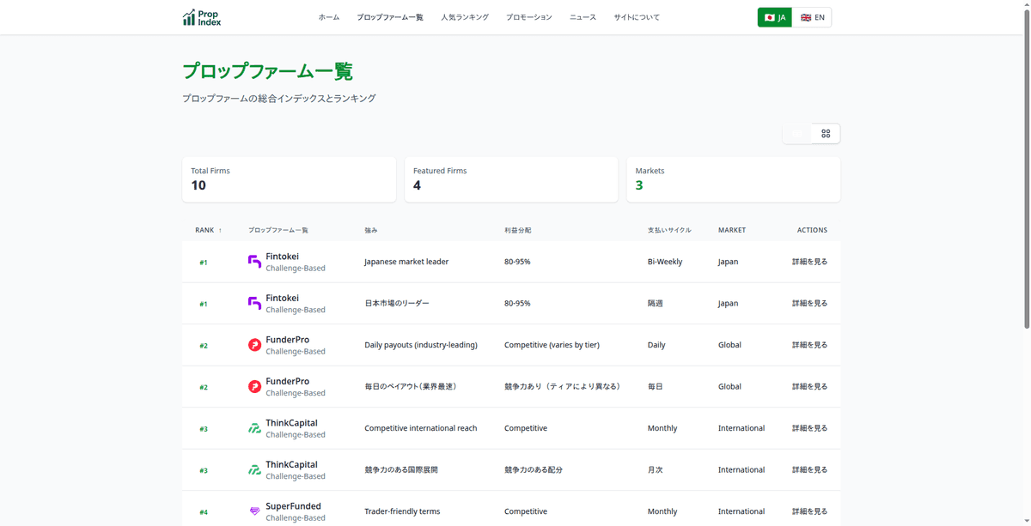Open プロップファーム一覧 in the top nav
The height and width of the screenshot is (526, 1031).
(x=390, y=17)
